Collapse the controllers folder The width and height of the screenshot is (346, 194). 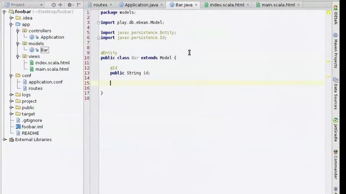pyautogui.click(x=18, y=31)
